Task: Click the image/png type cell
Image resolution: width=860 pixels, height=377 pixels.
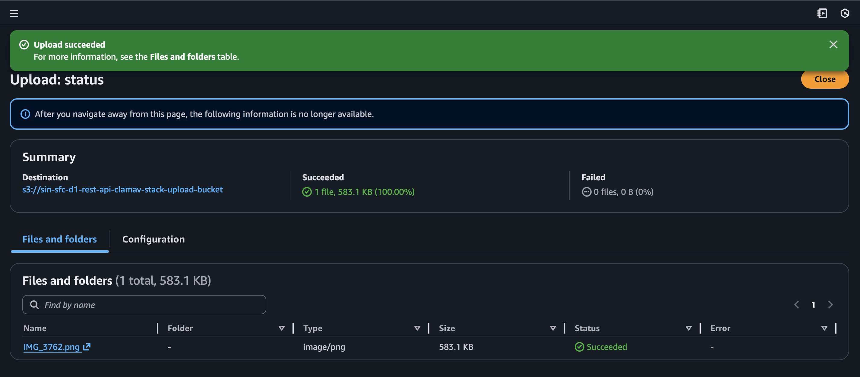Action: pyautogui.click(x=324, y=347)
